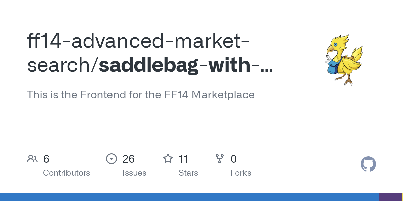Click the star icon beside 11
This screenshot has width=403, height=201.
pyautogui.click(x=168, y=158)
